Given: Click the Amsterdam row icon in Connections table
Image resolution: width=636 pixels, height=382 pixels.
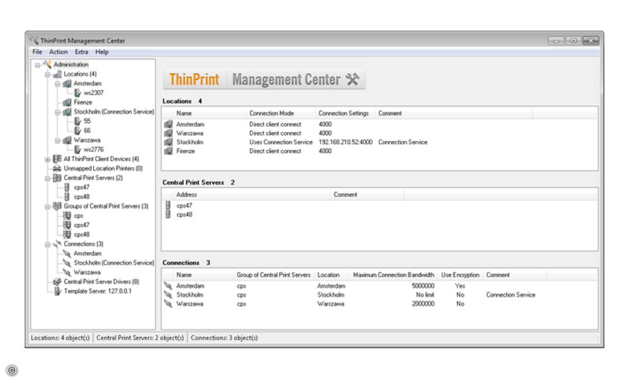Looking at the screenshot, I should [168, 286].
